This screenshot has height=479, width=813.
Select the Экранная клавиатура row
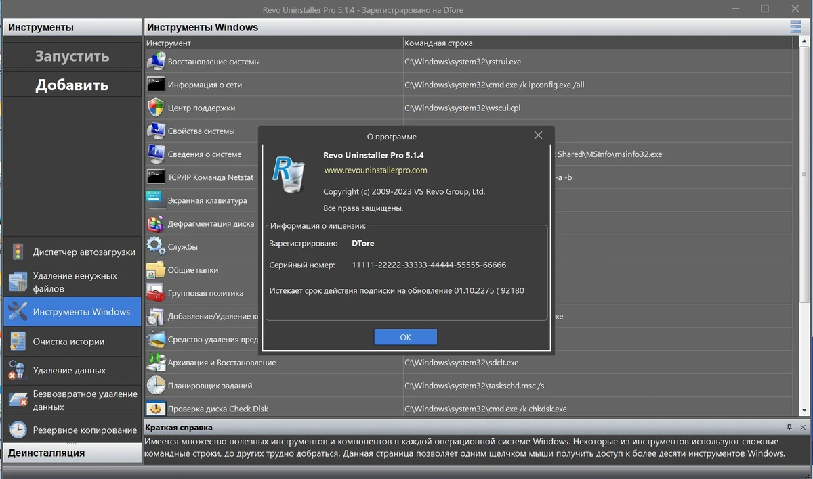(468, 200)
